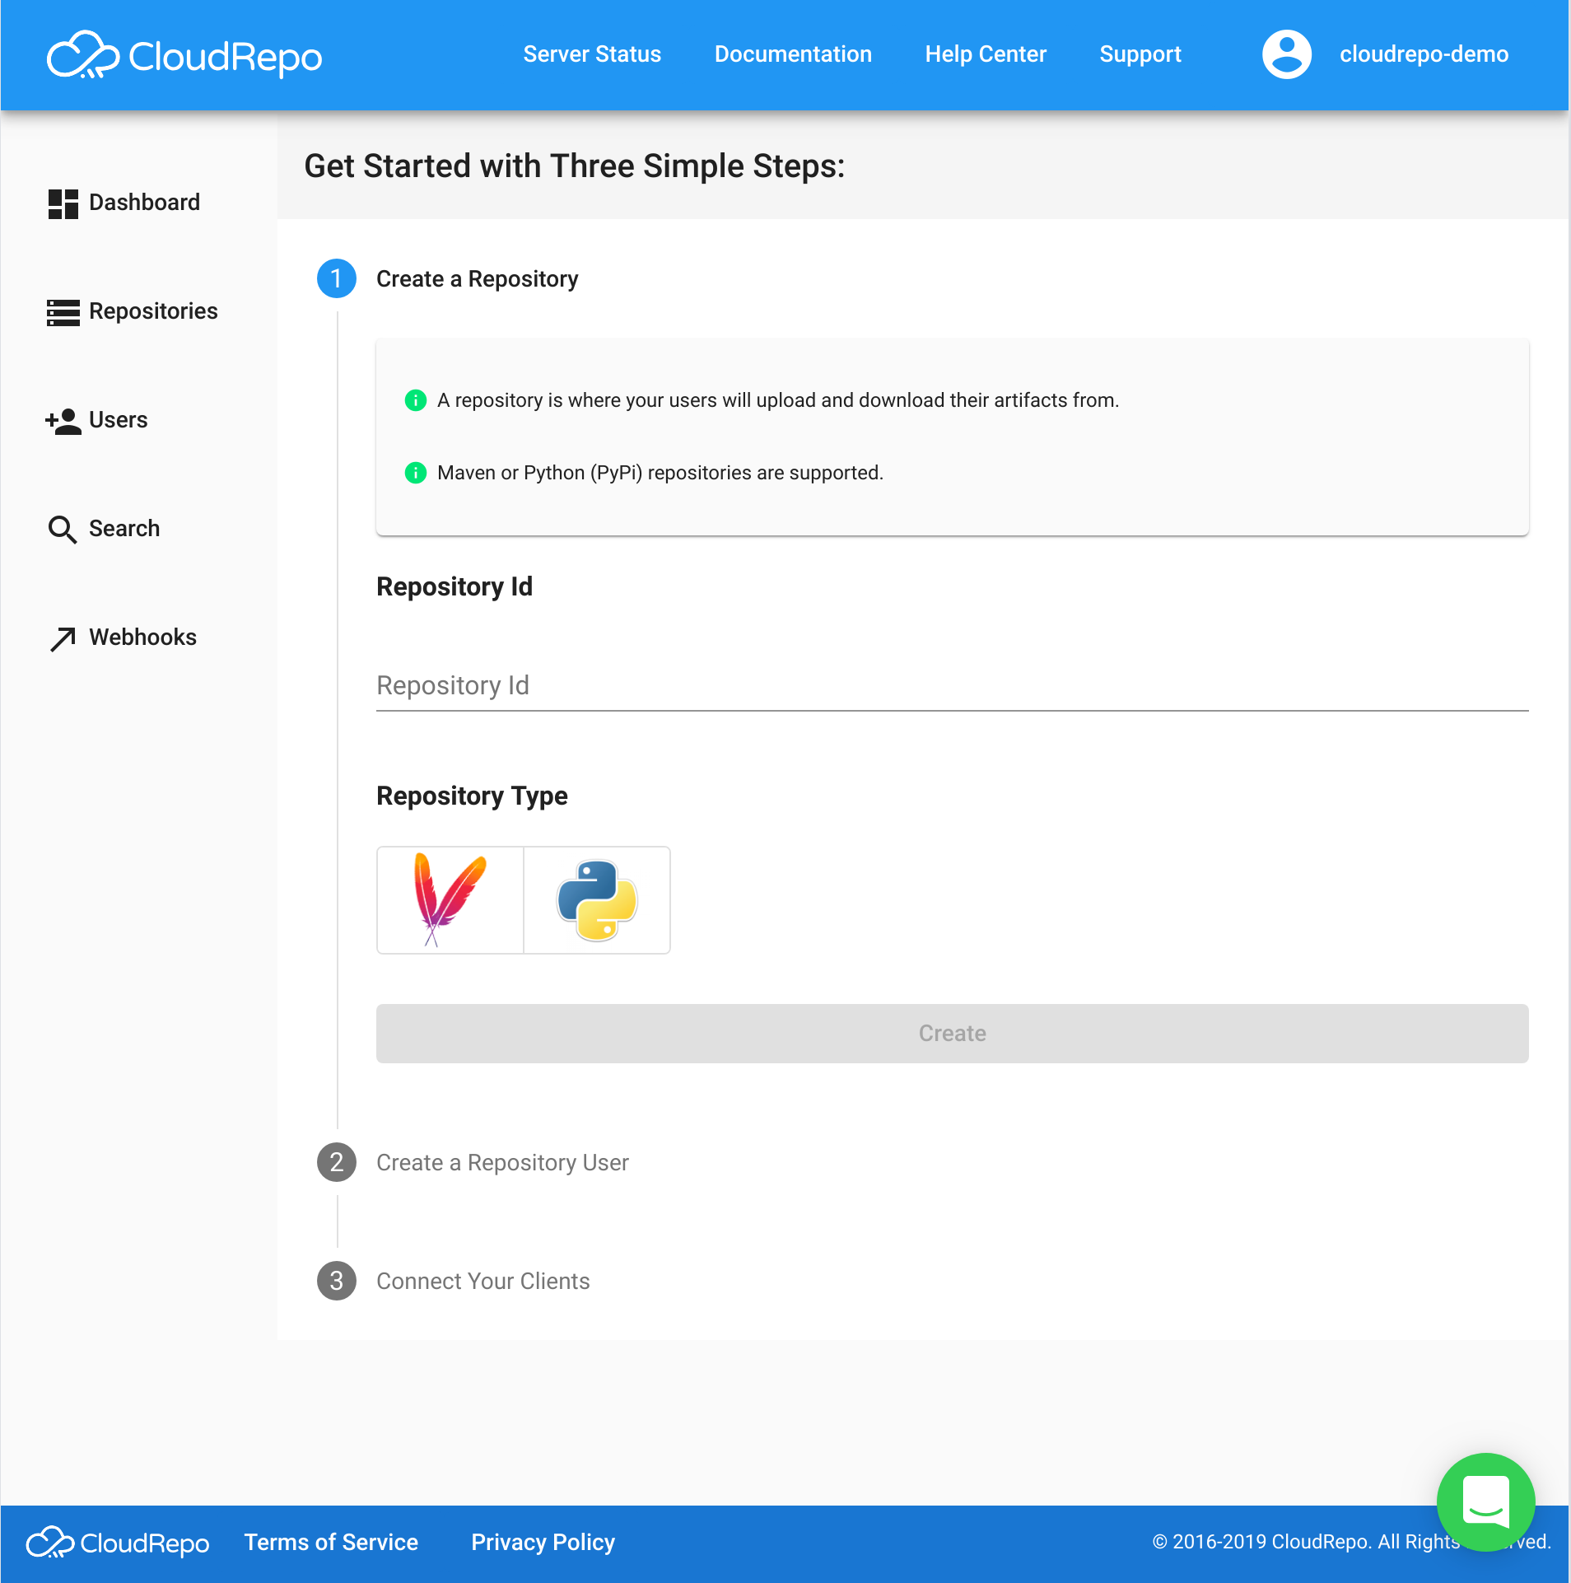This screenshot has height=1583, width=1571.
Task: Click the Create button
Action: click(x=952, y=1034)
